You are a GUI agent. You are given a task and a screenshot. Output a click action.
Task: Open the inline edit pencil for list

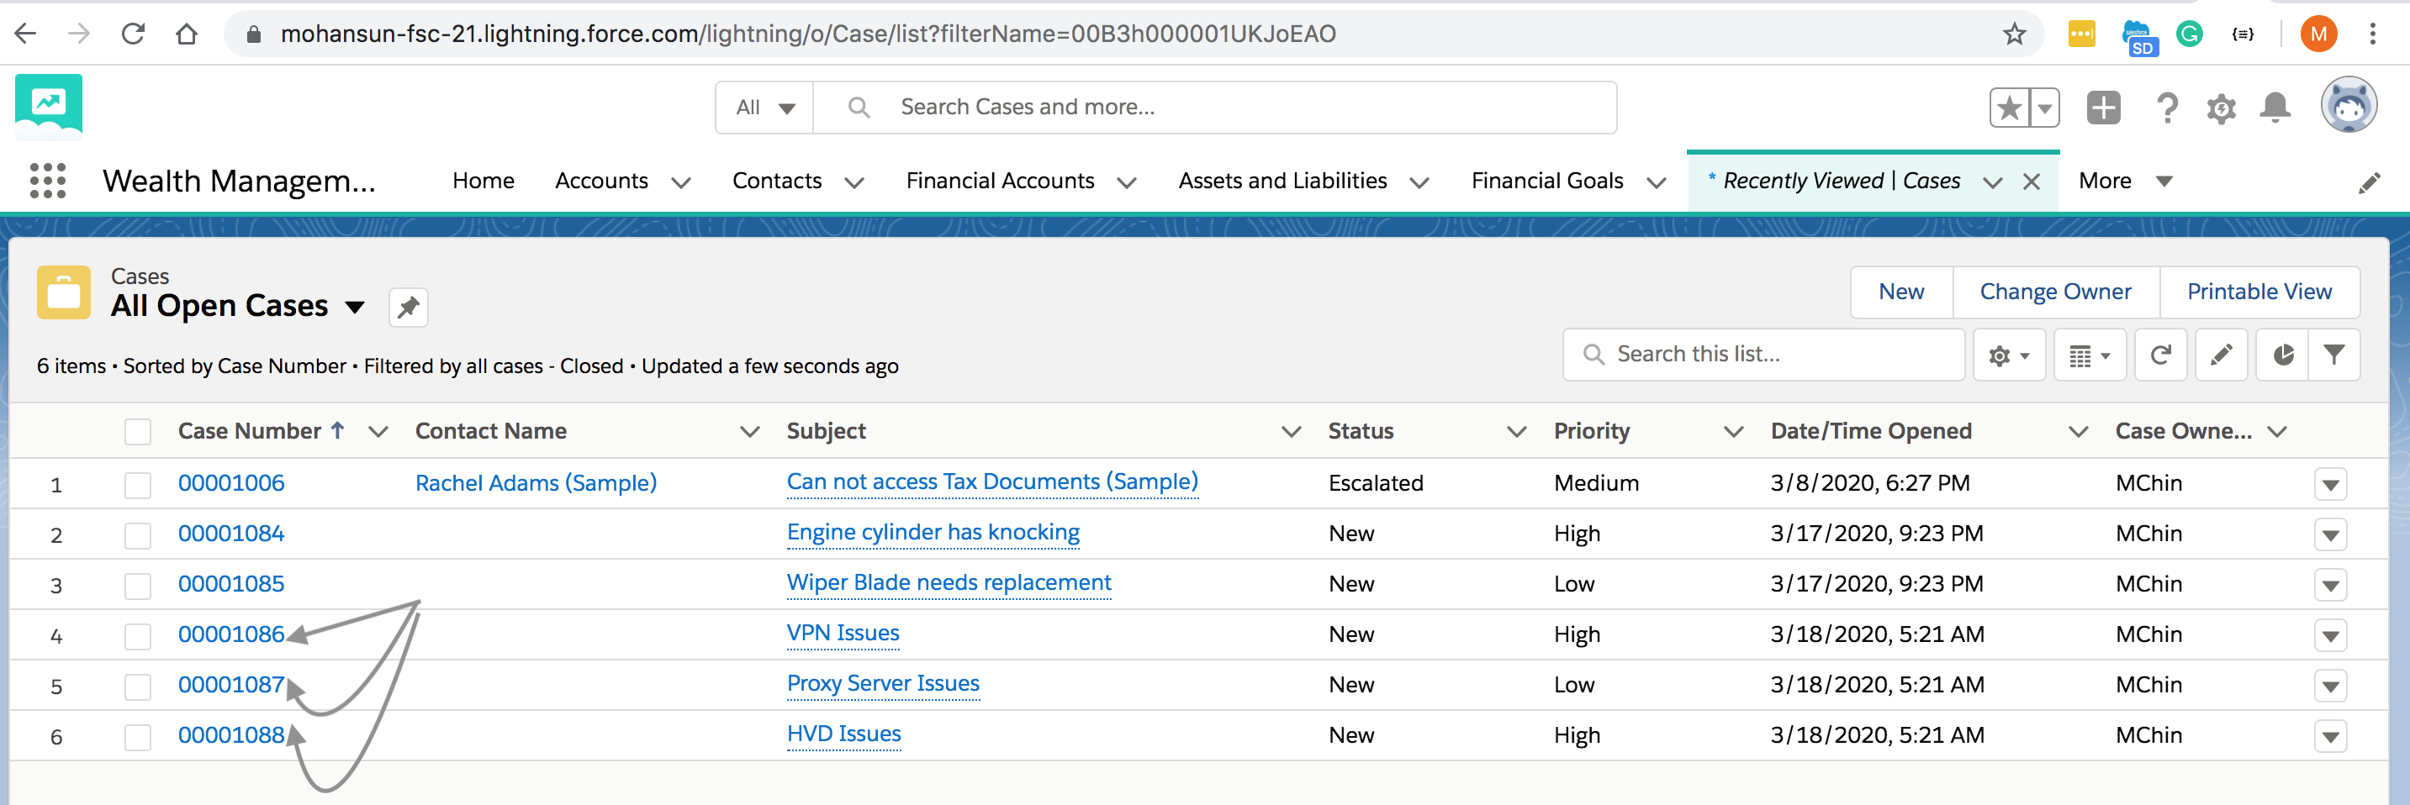[2221, 355]
